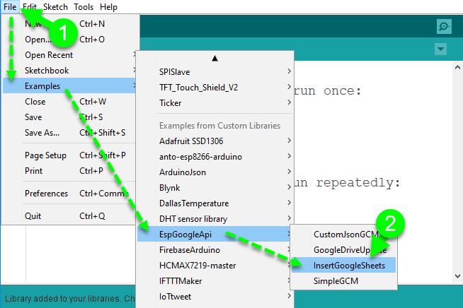The image size is (463, 308).
Task: Choose Quit from the File menu
Action: [69, 216]
